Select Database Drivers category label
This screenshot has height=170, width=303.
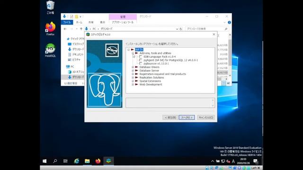pyautogui.click(x=150, y=67)
